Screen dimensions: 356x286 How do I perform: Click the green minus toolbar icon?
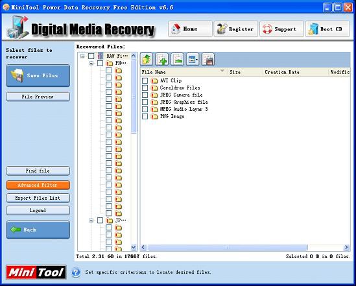coord(177,60)
